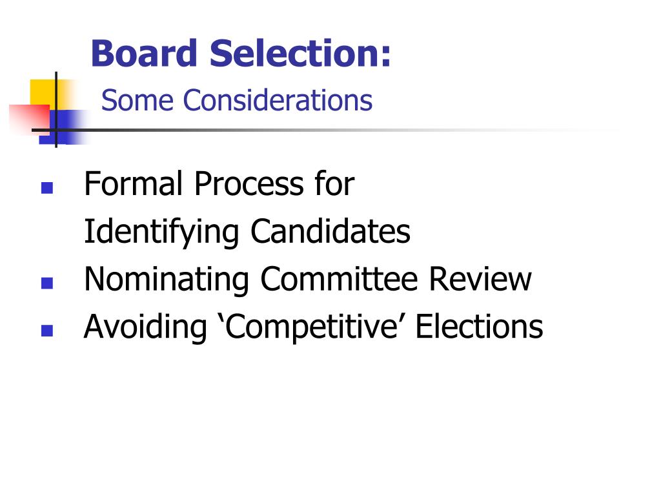Click the horizontal gradient line under the subtitle
The image size is (661, 496).
[x=325, y=130]
